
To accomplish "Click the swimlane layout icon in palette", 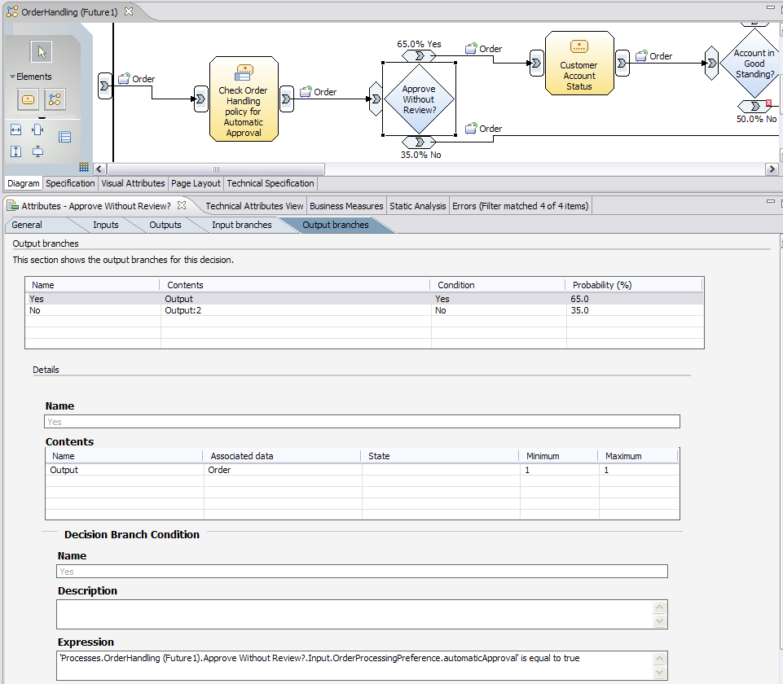I will tap(64, 137).
